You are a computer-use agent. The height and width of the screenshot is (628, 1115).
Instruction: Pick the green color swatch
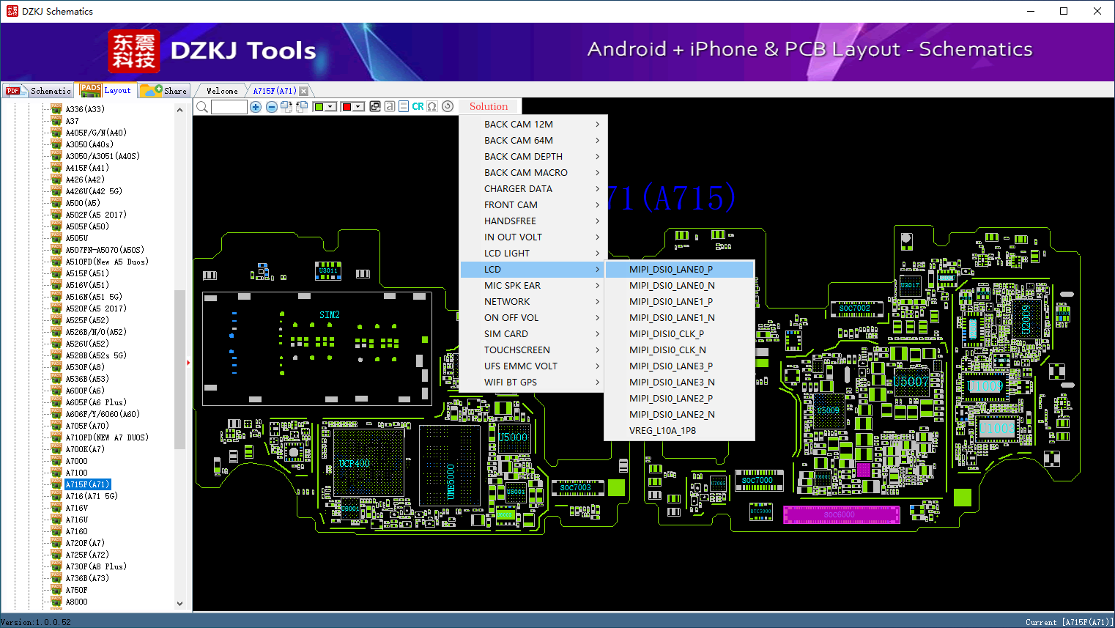click(319, 107)
